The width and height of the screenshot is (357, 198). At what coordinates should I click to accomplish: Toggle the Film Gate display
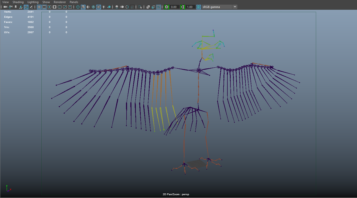click(x=44, y=7)
